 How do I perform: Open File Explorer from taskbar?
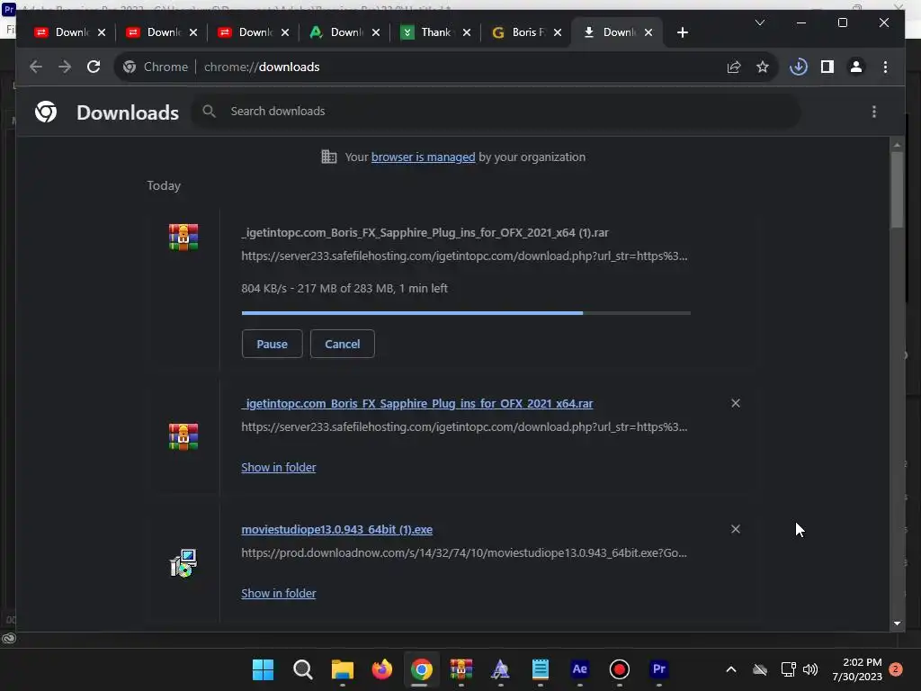[343, 669]
